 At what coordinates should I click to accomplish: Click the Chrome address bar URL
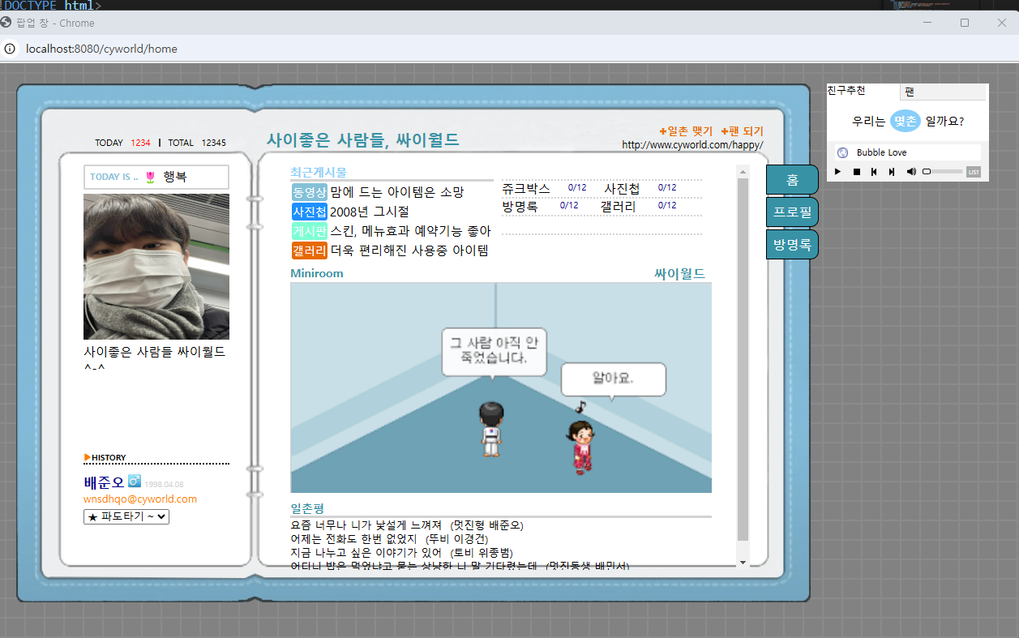(101, 49)
